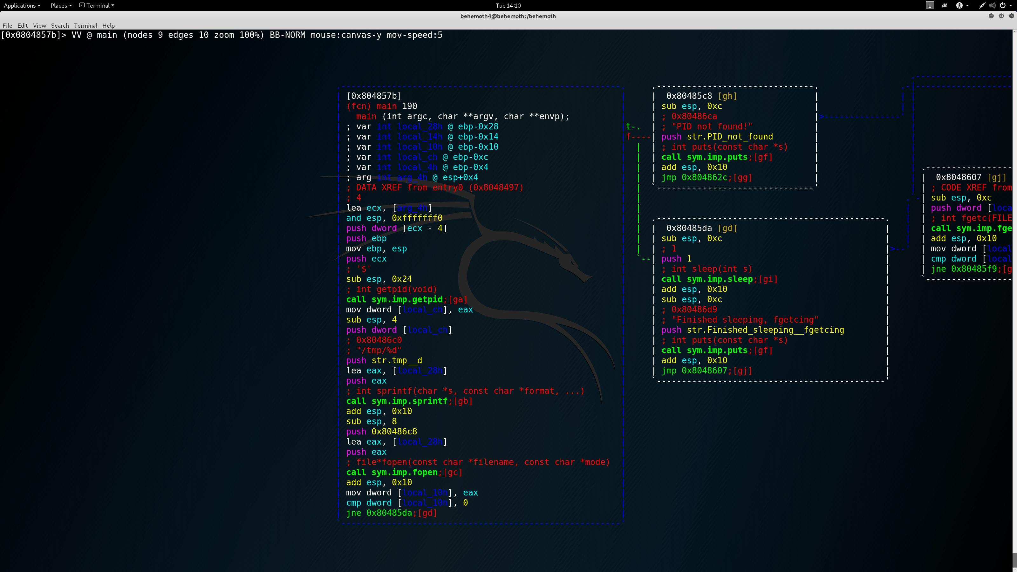Open the Terminal app menu in top bar
The width and height of the screenshot is (1017, 572).
(97, 5)
